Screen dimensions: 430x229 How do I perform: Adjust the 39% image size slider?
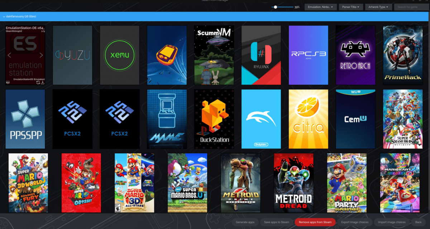[283, 7]
